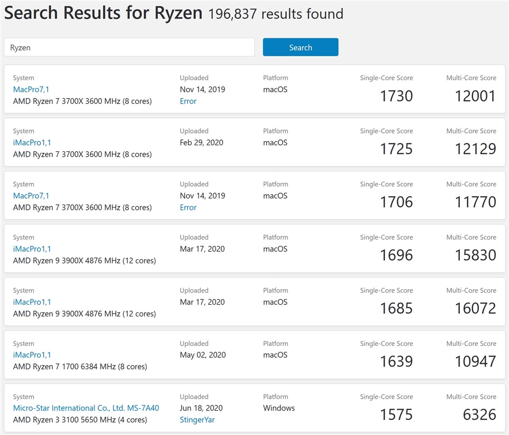Click the Windows platform label

coord(279,408)
